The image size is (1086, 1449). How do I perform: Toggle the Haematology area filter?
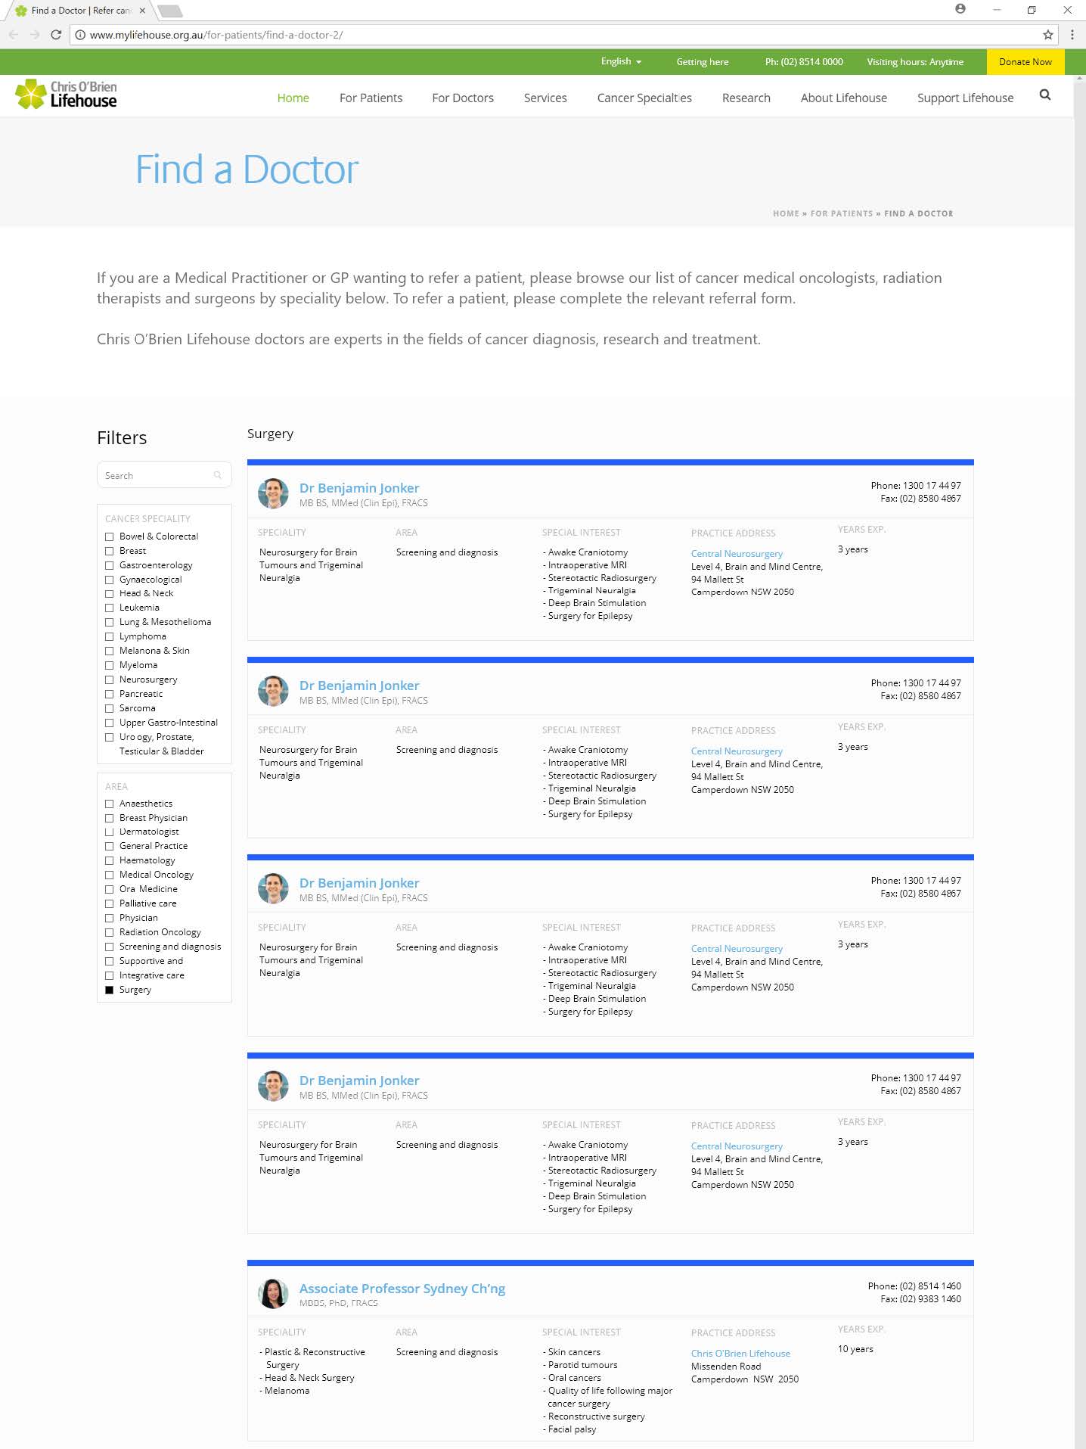point(109,860)
